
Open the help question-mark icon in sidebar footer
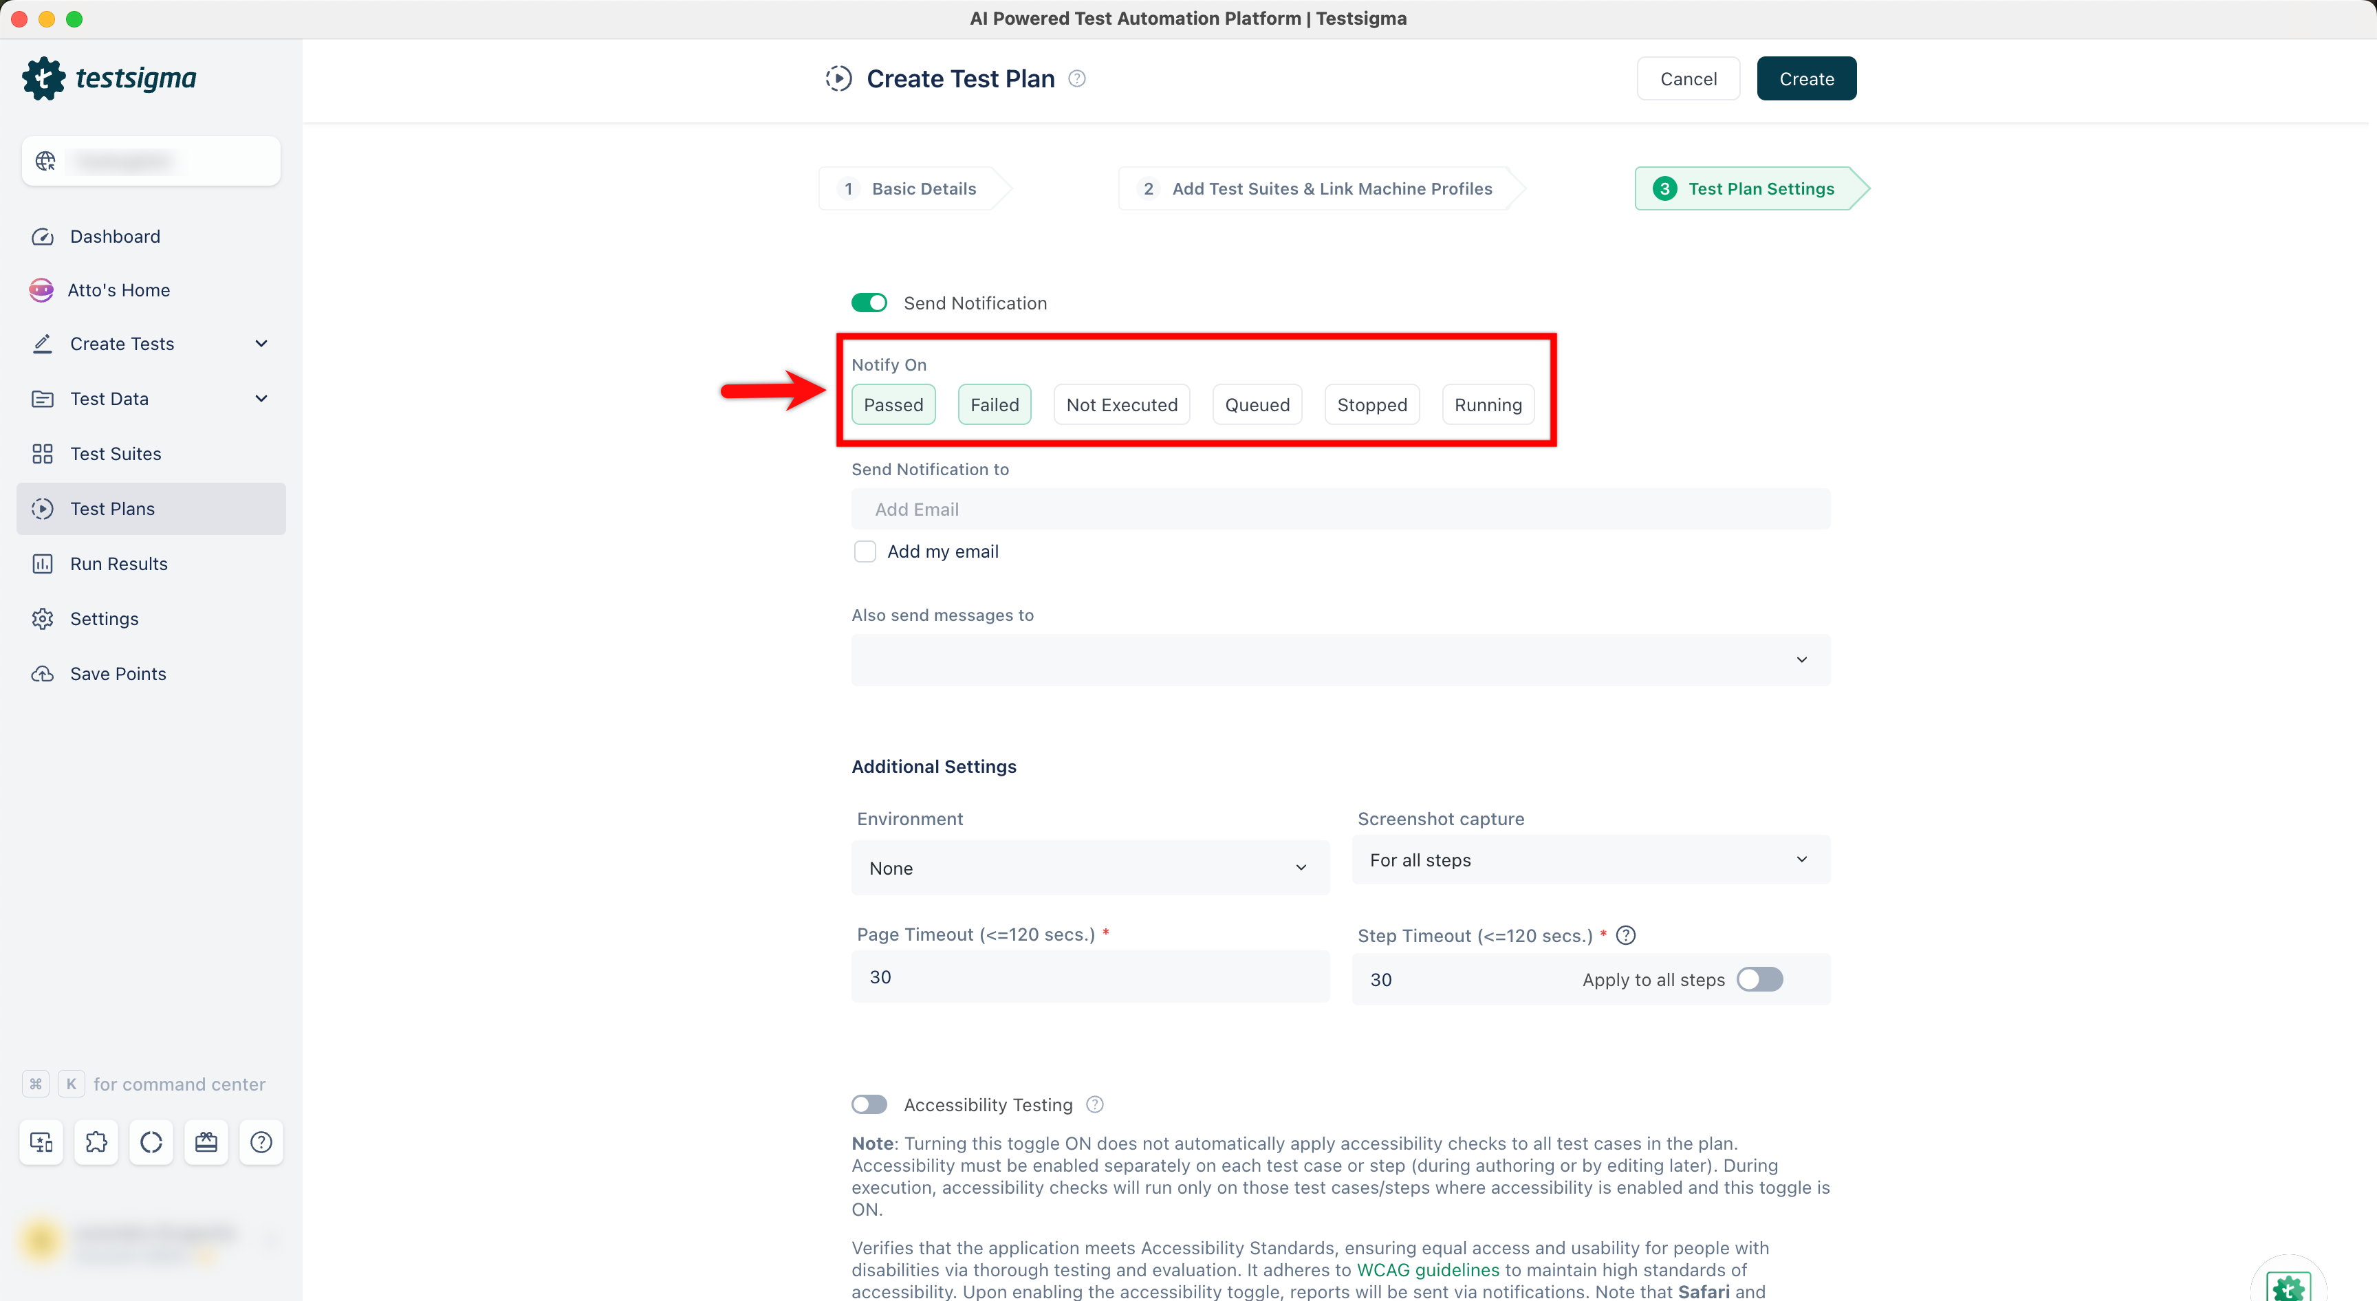tap(261, 1142)
